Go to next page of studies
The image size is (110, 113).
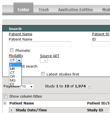tap(89, 87)
